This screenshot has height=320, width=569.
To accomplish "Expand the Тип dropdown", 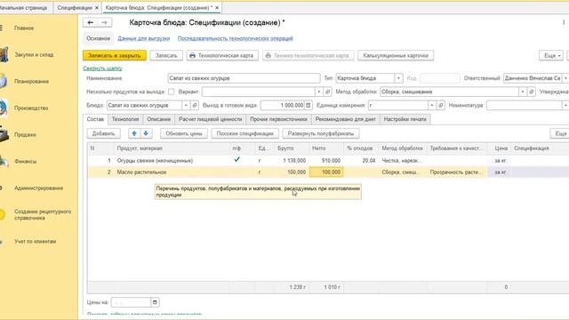I will click(x=398, y=78).
